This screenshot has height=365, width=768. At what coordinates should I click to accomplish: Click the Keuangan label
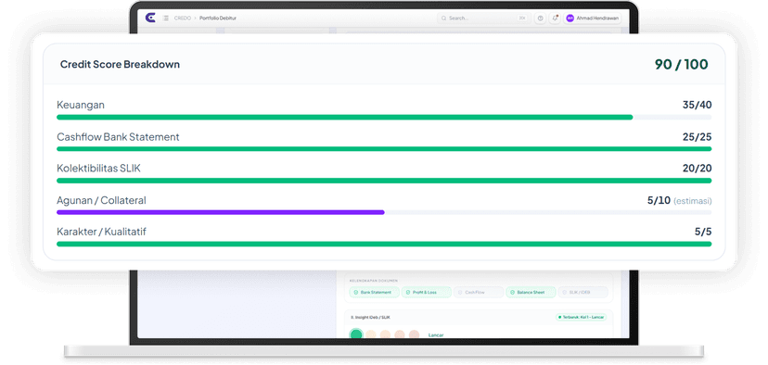tap(81, 106)
